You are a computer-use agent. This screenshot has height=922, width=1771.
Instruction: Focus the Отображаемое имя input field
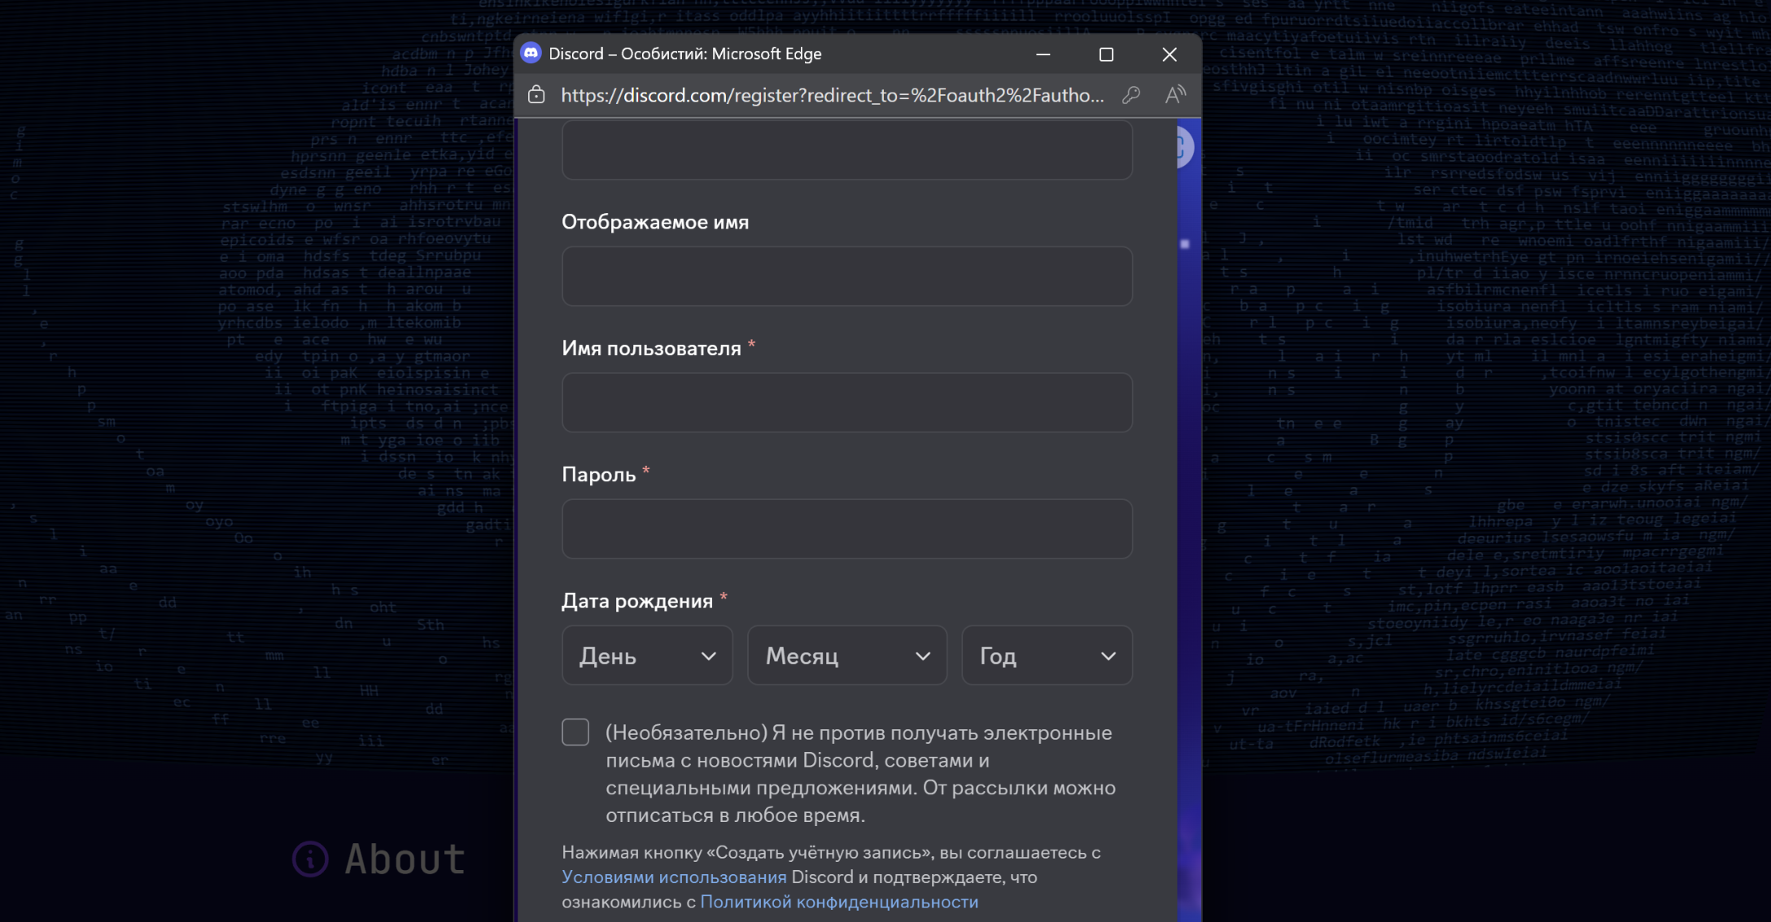tap(846, 276)
